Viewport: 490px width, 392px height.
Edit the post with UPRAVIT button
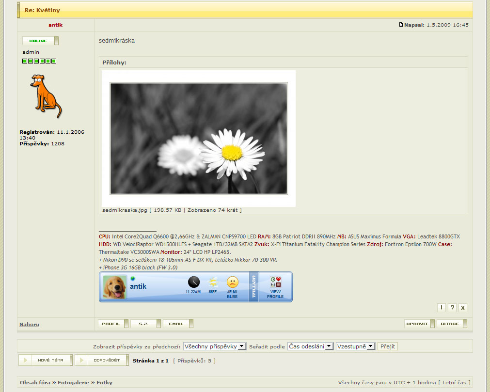(419, 324)
